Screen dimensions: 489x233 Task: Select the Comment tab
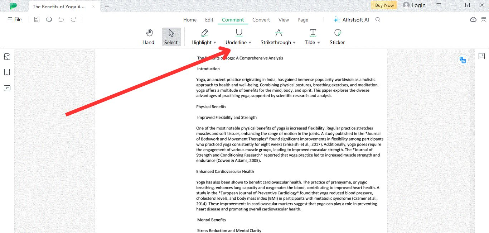coord(233,20)
